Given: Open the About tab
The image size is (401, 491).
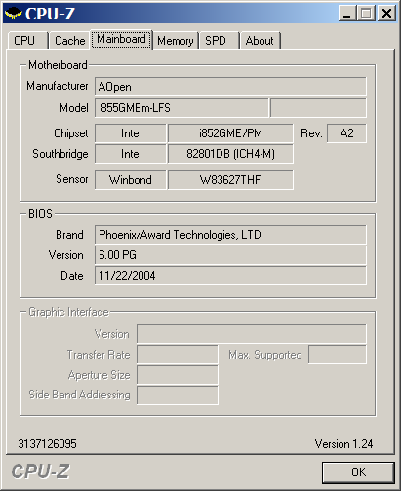Looking at the screenshot, I should pos(260,41).
